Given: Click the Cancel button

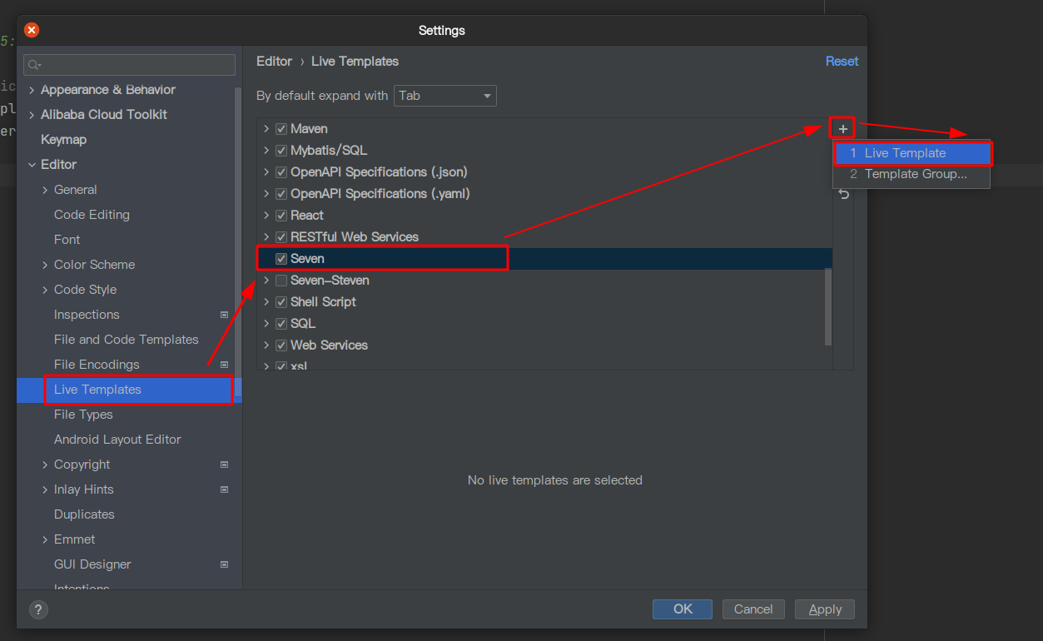Looking at the screenshot, I should [x=753, y=609].
